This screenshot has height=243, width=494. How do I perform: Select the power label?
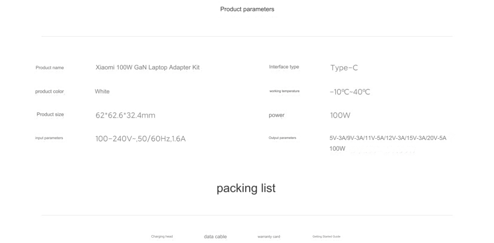point(277,115)
